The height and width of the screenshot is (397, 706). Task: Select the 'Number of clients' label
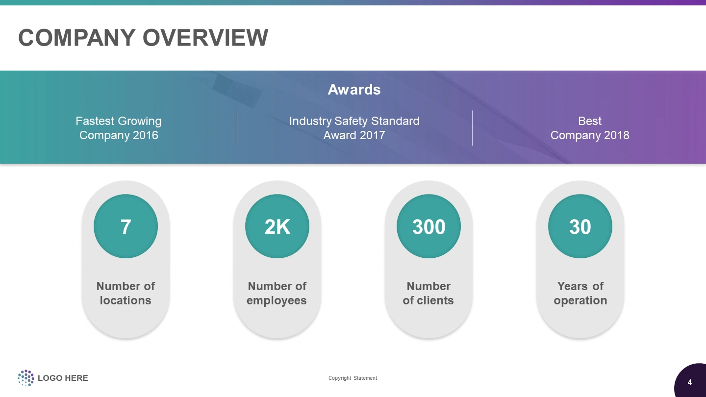[429, 293]
